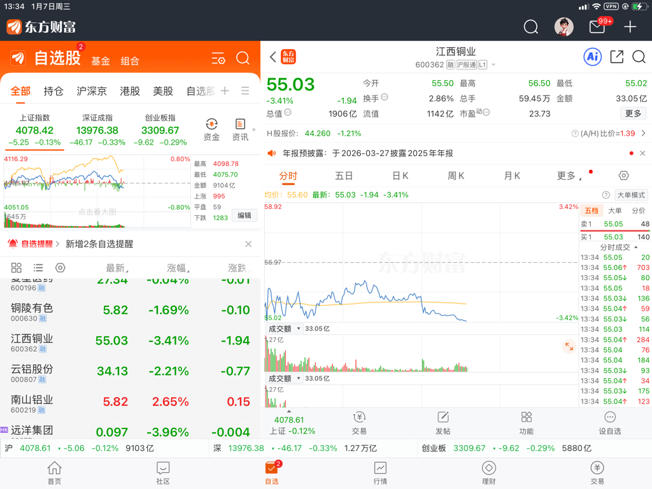Expand stock code dropdown arrow near L1
This screenshot has width=652, height=489.
click(x=493, y=65)
